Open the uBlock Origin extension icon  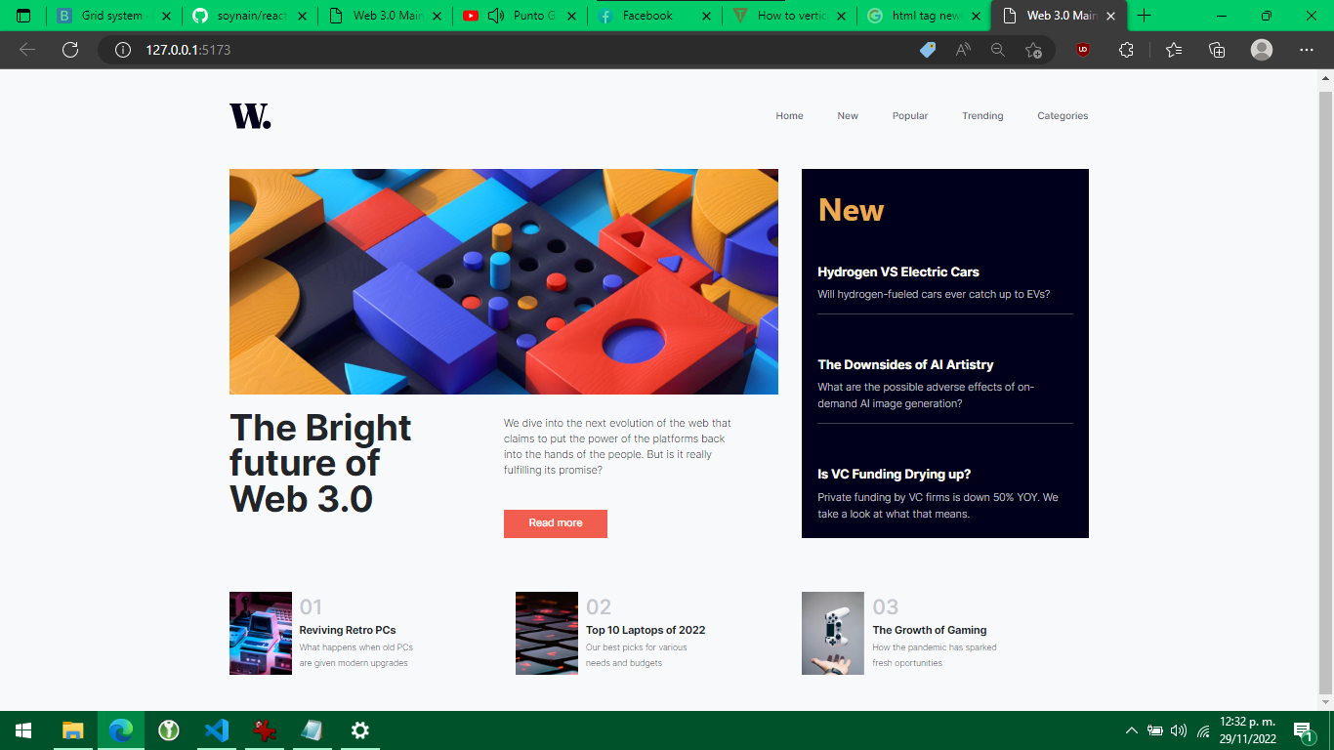[1082, 49]
